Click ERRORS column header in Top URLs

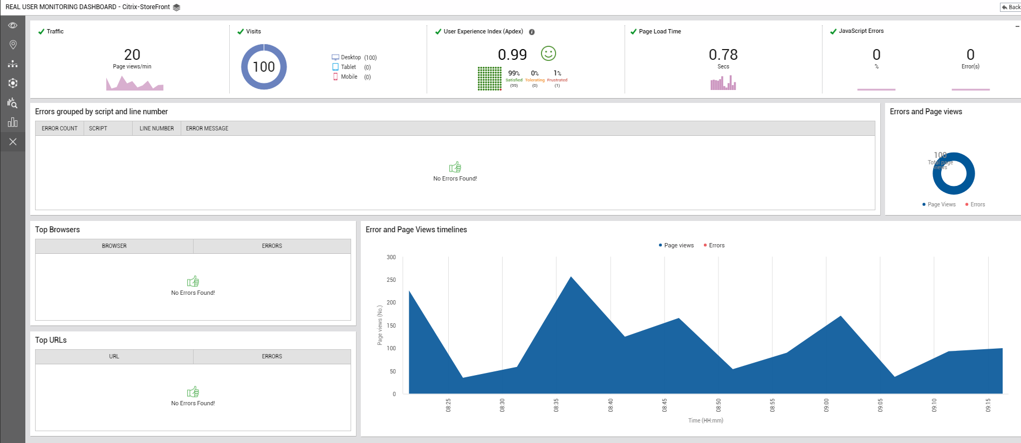click(x=272, y=356)
